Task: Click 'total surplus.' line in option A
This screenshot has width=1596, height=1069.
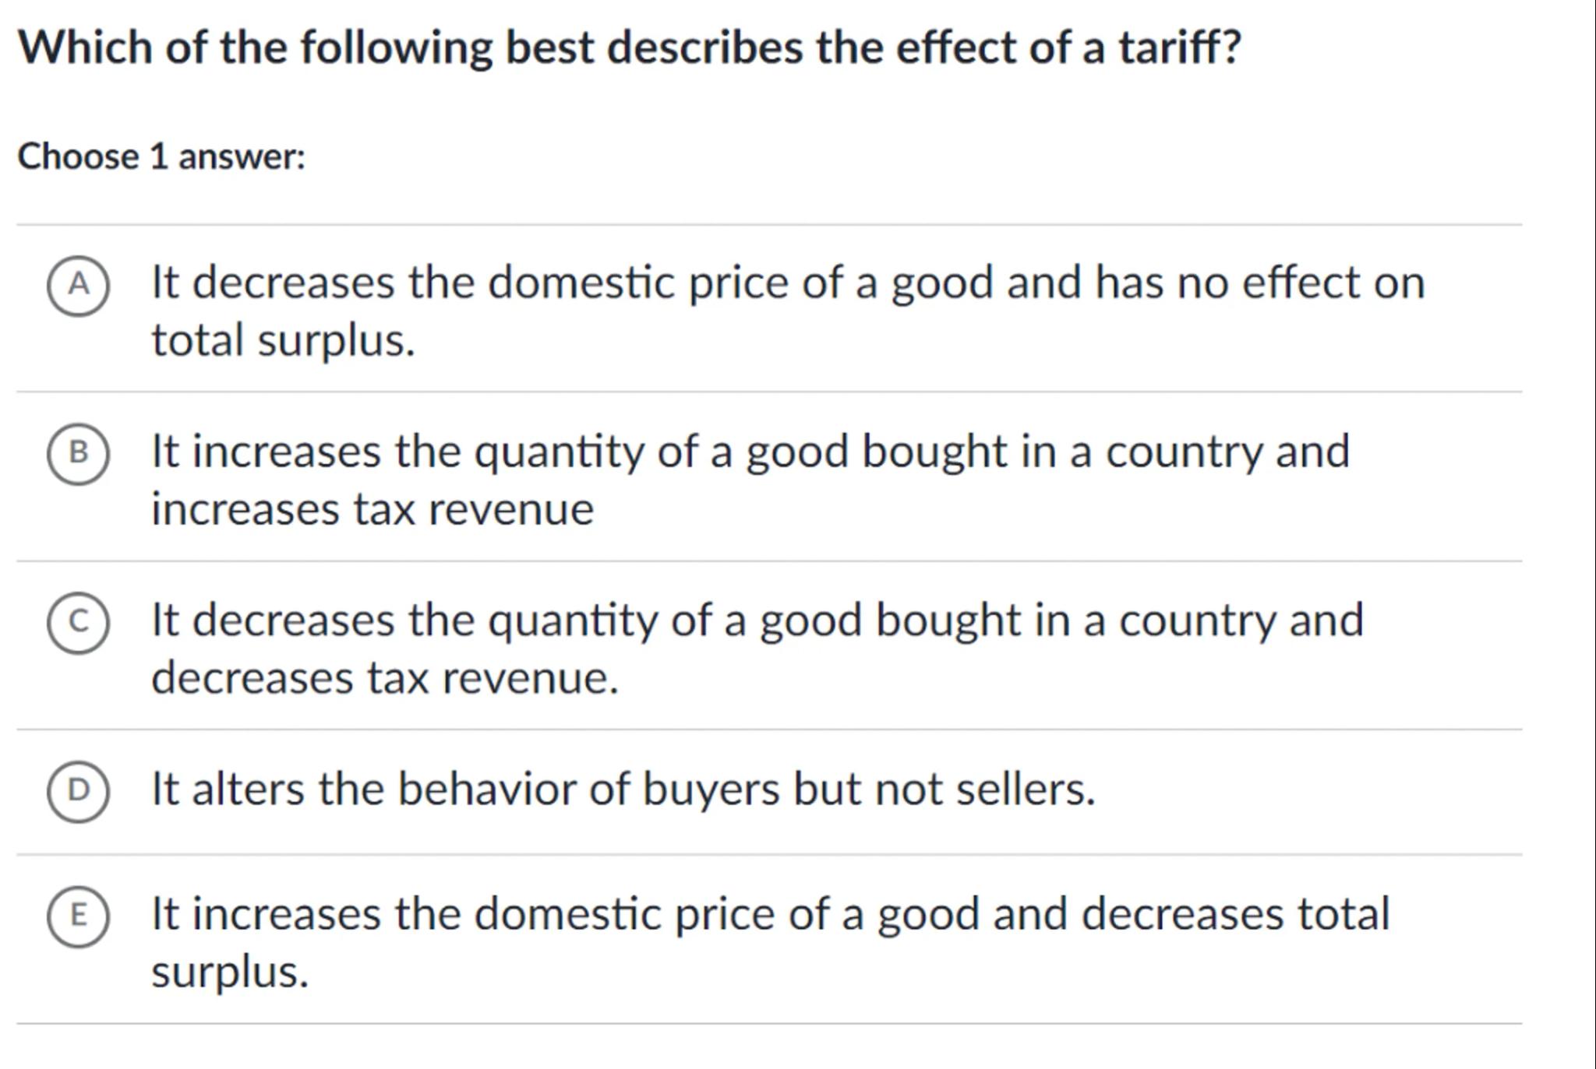Action: (x=283, y=341)
